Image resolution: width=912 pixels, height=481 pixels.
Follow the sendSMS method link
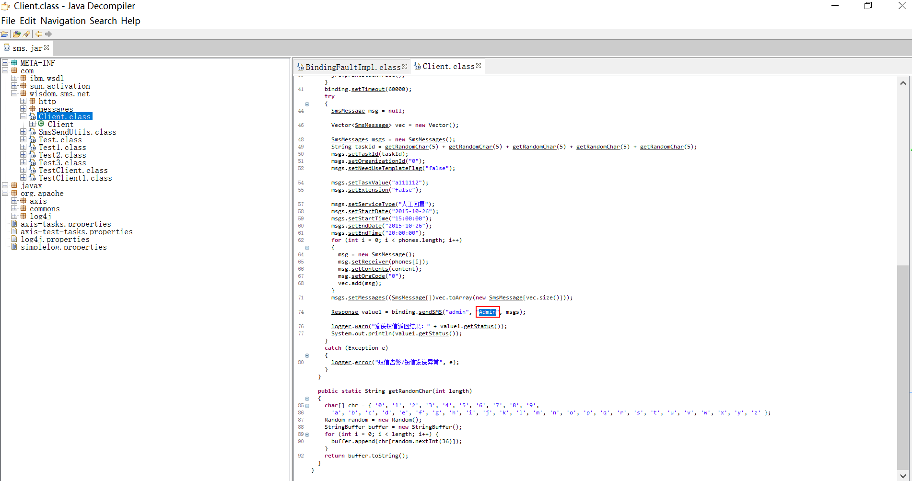click(430, 312)
